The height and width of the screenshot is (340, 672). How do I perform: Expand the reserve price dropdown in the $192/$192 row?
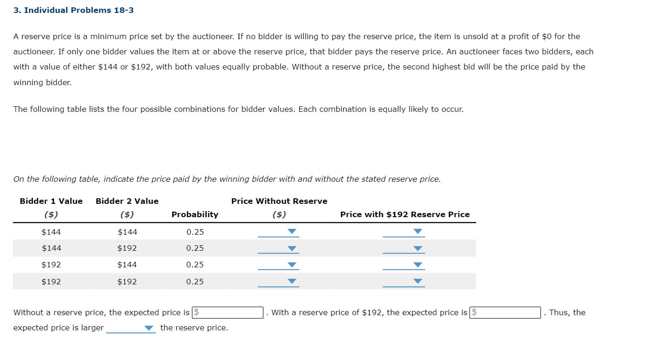(417, 281)
